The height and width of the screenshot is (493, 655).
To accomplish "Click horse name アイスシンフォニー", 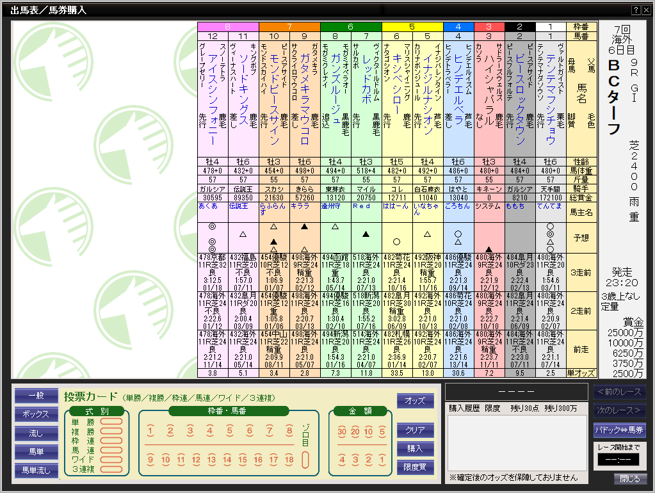I will click(x=213, y=99).
